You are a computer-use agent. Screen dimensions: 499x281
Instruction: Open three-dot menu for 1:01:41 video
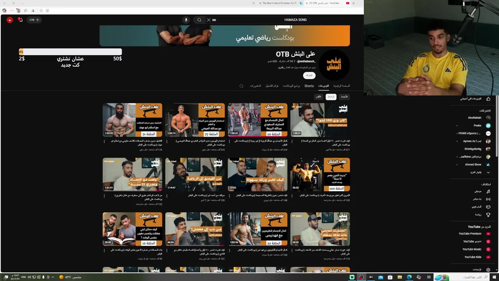tap(104, 196)
